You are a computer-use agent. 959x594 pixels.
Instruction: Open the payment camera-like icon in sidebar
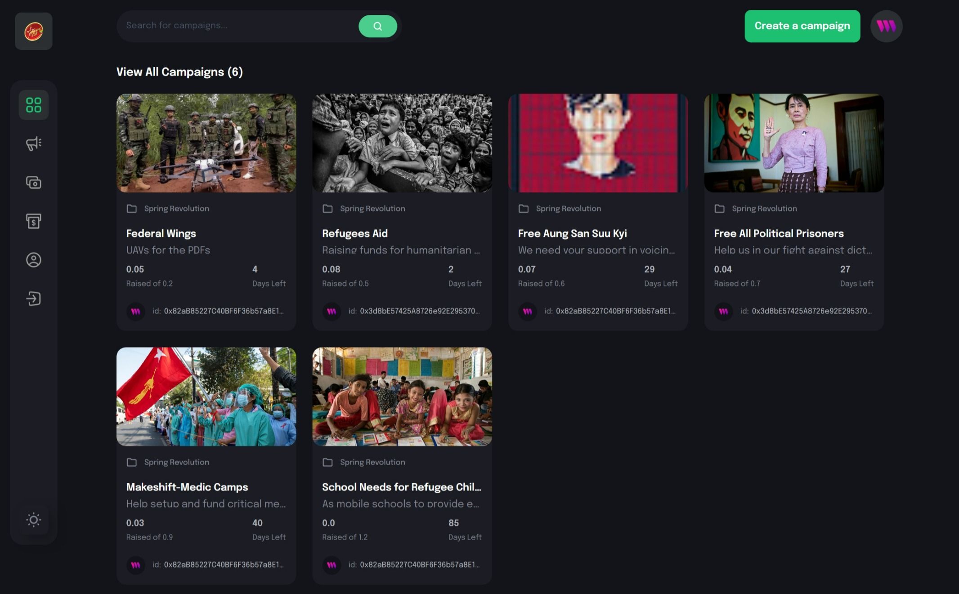pos(34,182)
